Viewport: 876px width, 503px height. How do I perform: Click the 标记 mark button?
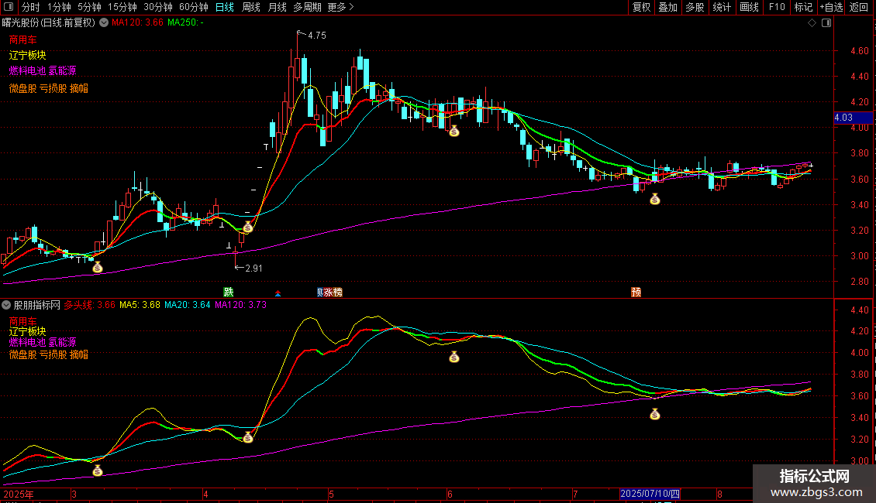(x=803, y=7)
